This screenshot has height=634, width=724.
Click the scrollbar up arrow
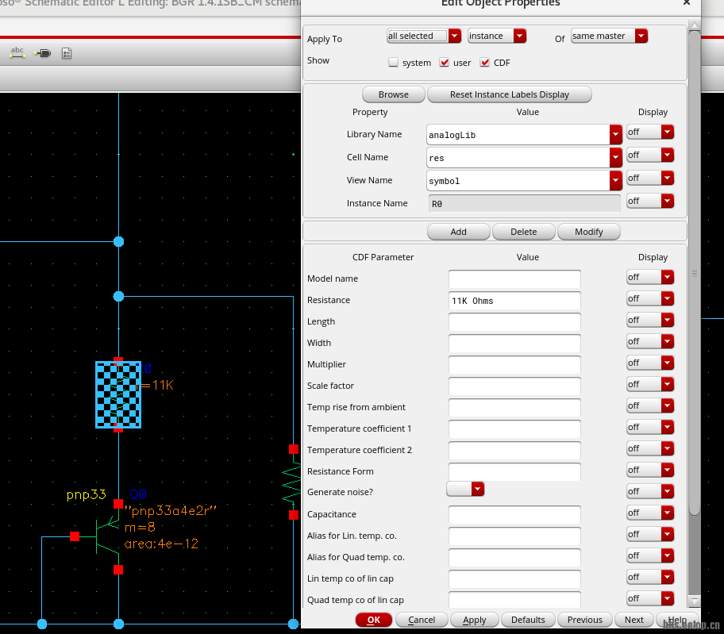point(694,25)
